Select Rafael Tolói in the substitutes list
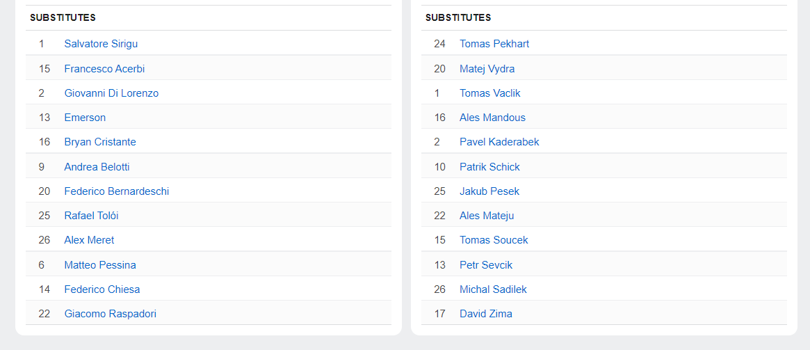Viewport: 810px width, 350px height. point(91,216)
